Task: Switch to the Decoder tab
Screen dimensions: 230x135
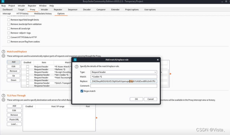Action: (x=87, y=10)
